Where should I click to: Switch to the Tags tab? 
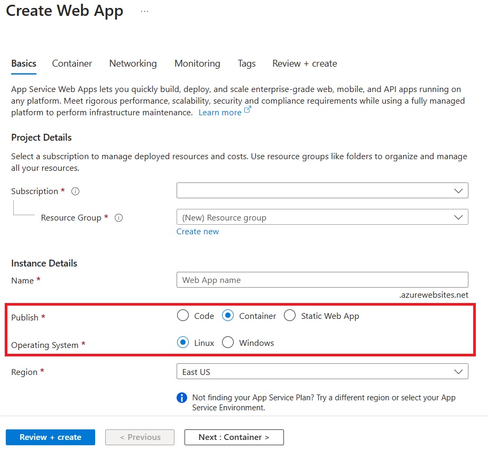(246, 63)
